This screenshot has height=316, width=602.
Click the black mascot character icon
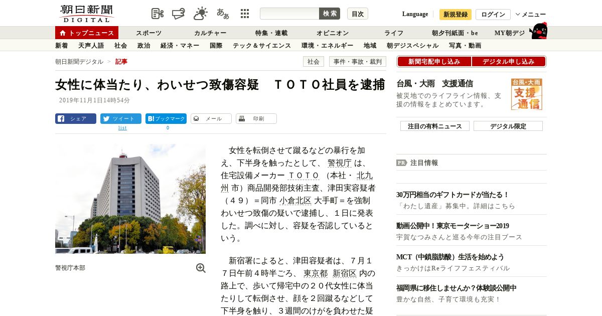[538, 31]
